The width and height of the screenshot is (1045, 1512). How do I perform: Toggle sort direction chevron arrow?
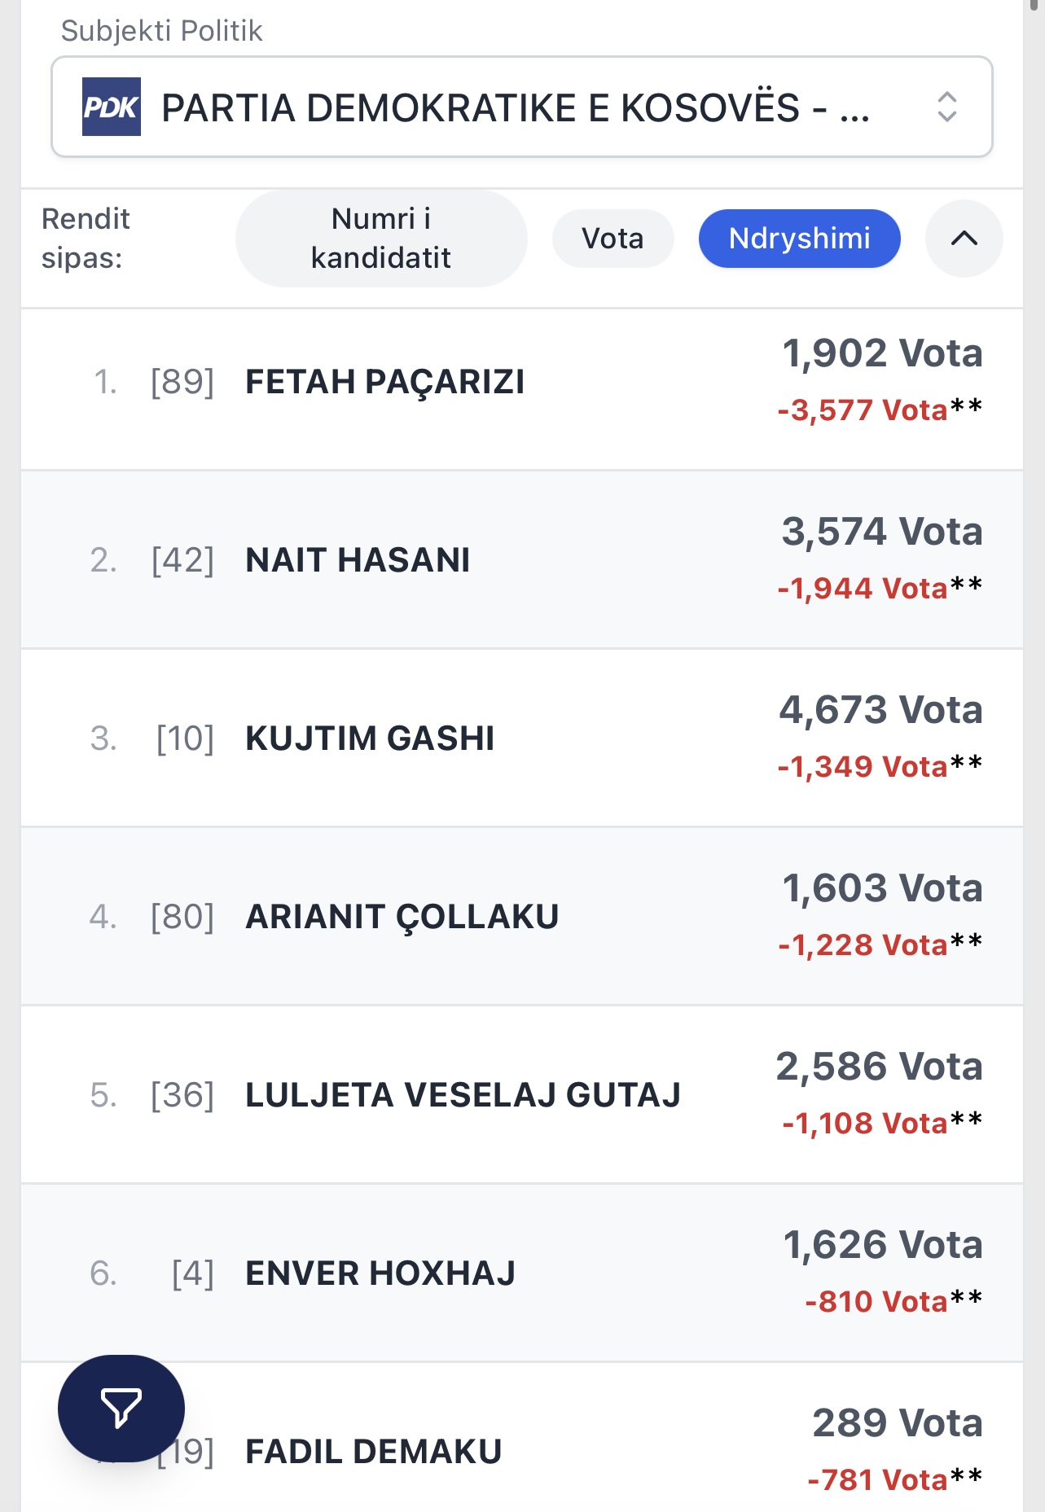[964, 239]
